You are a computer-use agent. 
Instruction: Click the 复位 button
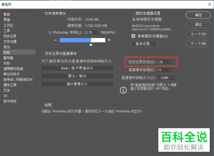click(x=198, y=24)
